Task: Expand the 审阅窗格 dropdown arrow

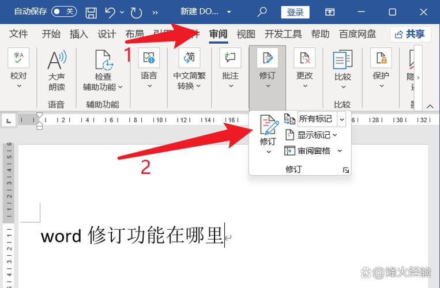Action: click(x=340, y=151)
